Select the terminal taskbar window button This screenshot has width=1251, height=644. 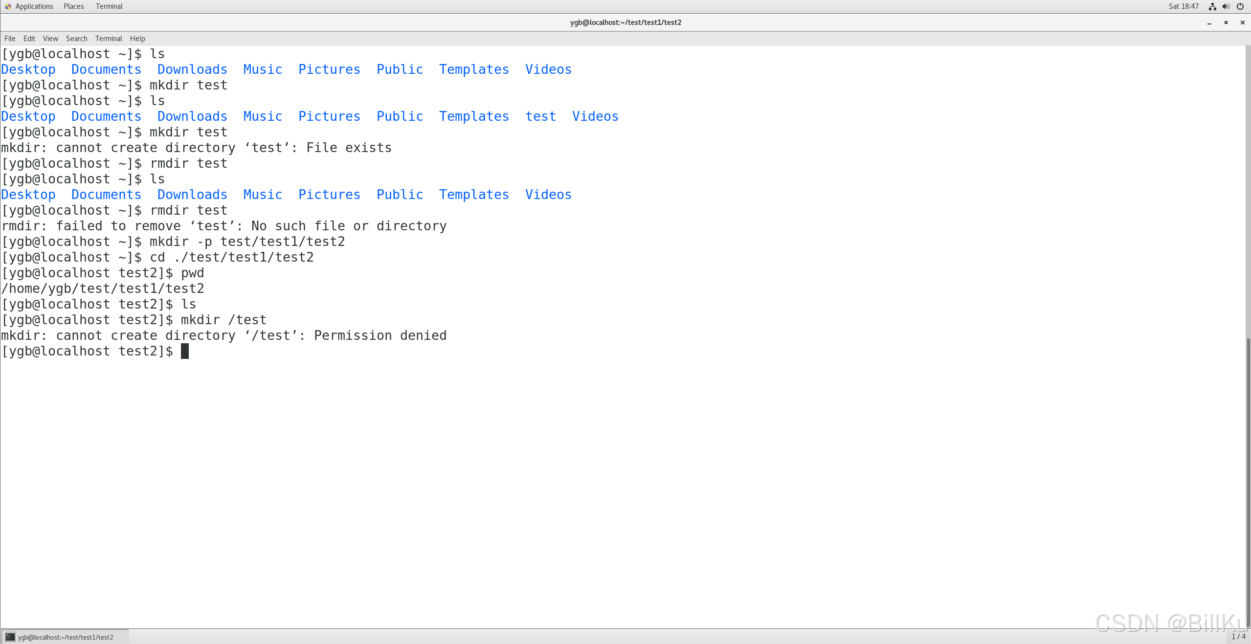pos(65,637)
